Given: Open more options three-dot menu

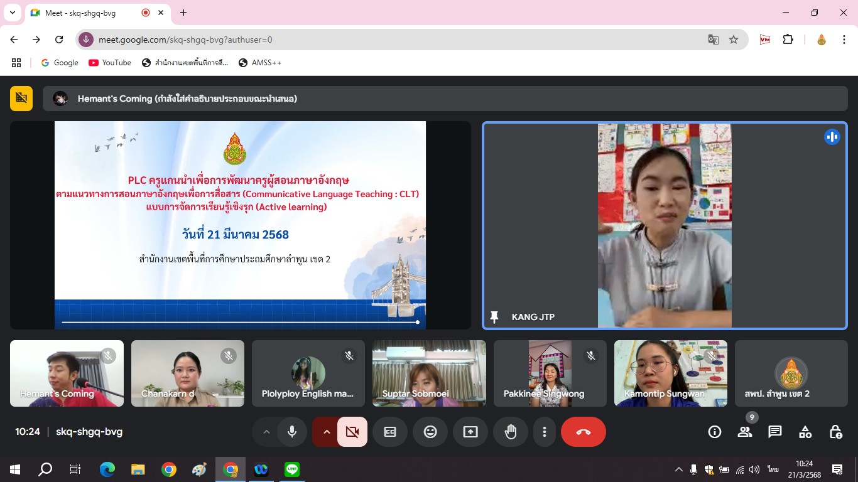Looking at the screenshot, I should pyautogui.click(x=545, y=432).
